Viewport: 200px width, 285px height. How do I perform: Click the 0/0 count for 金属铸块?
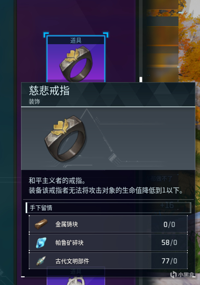(x=169, y=225)
